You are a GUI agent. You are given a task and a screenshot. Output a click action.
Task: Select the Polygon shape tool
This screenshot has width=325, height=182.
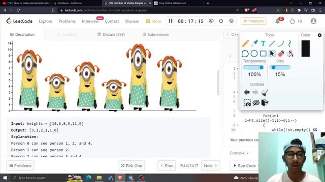click(245, 54)
